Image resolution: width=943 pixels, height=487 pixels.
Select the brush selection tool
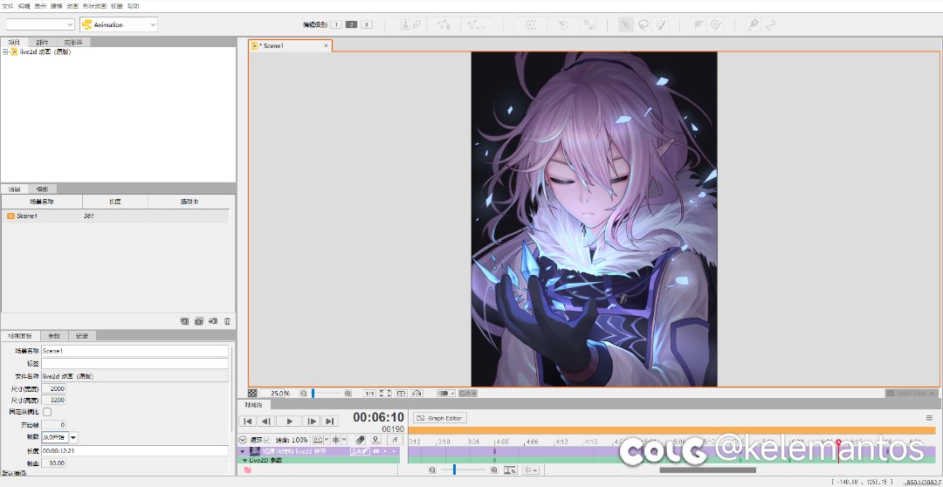660,24
